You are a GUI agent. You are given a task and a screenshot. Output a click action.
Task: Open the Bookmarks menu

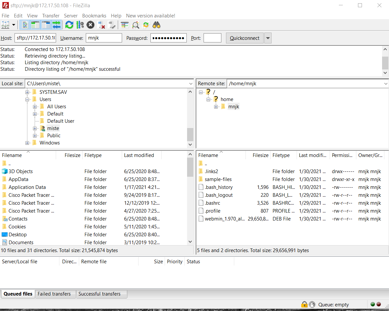94,15
